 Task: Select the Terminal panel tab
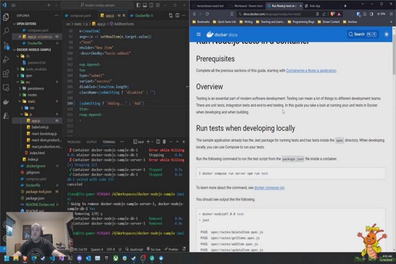(x=109, y=142)
